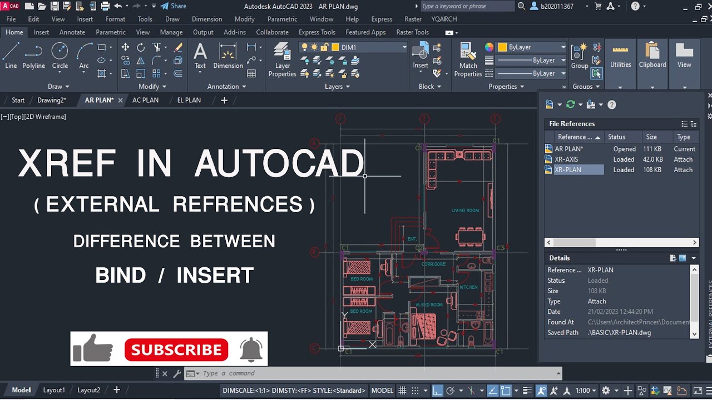The image size is (712, 400).
Task: Click the Undo arrow
Action: point(117,6)
